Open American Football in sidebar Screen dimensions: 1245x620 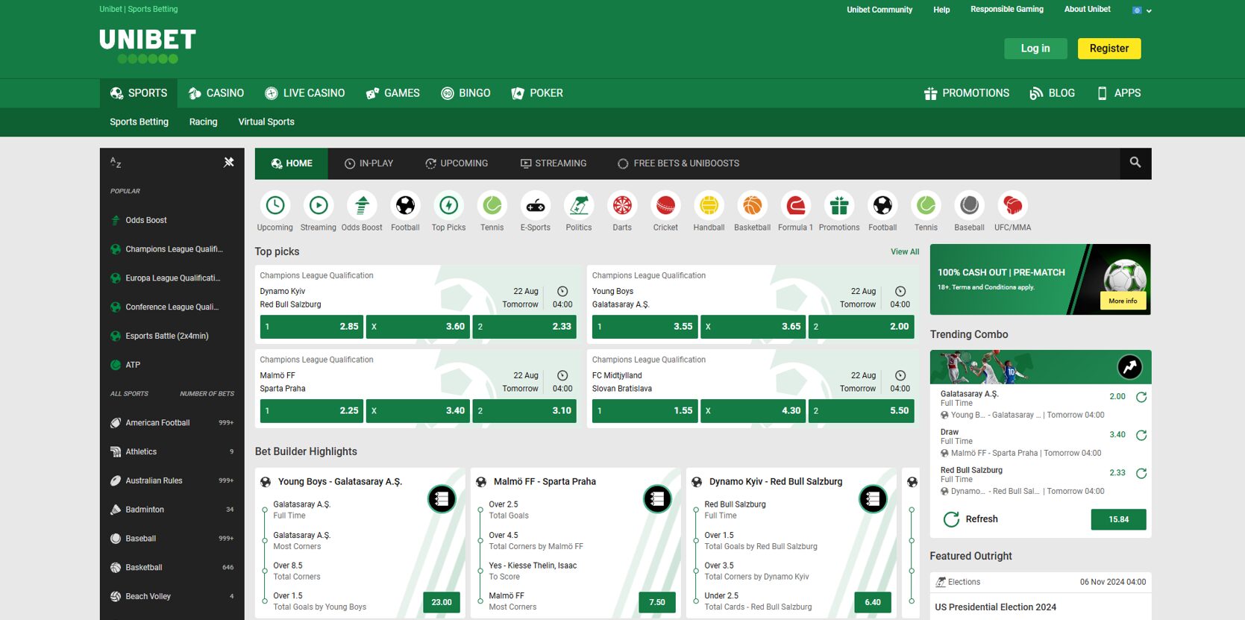coord(172,422)
